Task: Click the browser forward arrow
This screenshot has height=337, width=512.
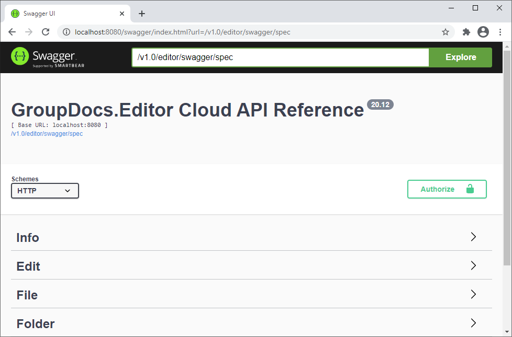Action: (x=29, y=32)
